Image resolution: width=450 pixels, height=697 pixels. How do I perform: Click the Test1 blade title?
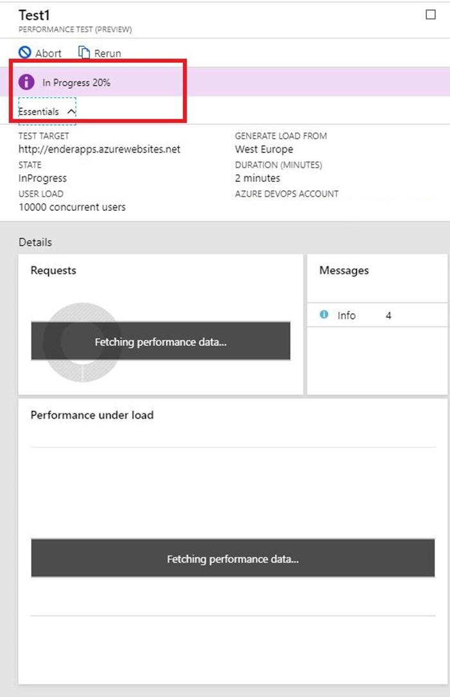(x=34, y=15)
